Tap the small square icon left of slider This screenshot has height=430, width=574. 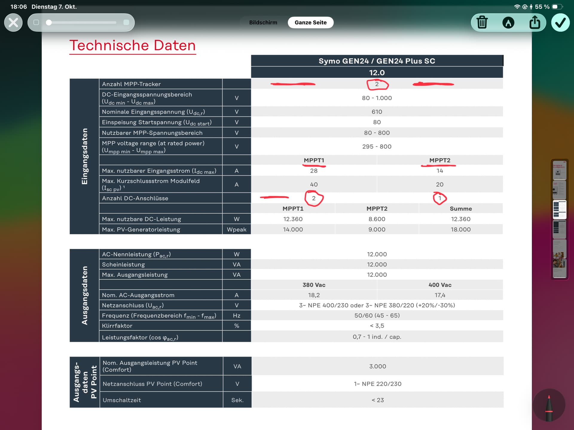[36, 22]
